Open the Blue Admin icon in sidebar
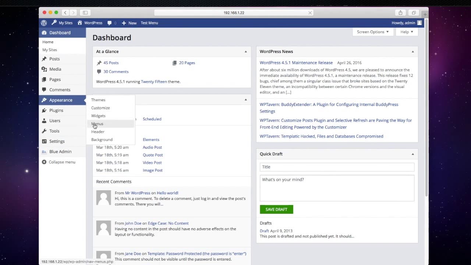471x265 pixels. point(44,152)
